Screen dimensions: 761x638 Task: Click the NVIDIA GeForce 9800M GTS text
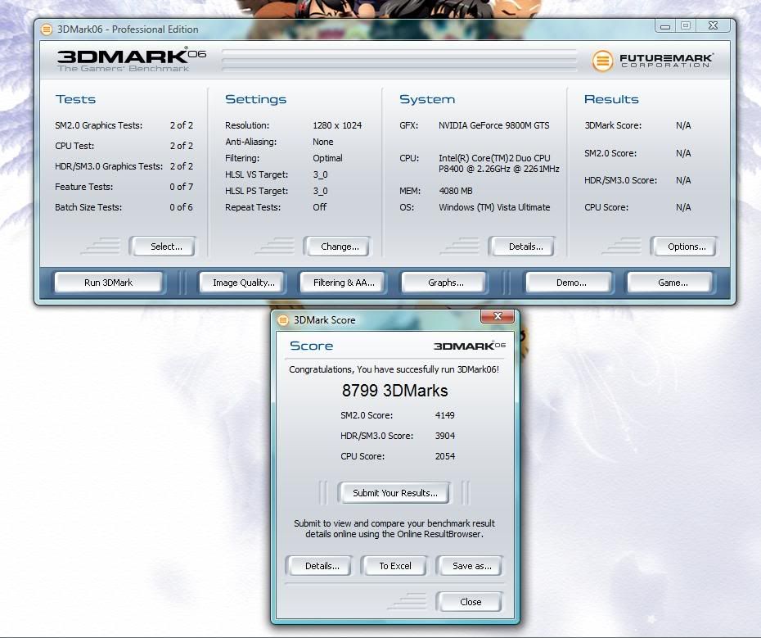pos(493,125)
